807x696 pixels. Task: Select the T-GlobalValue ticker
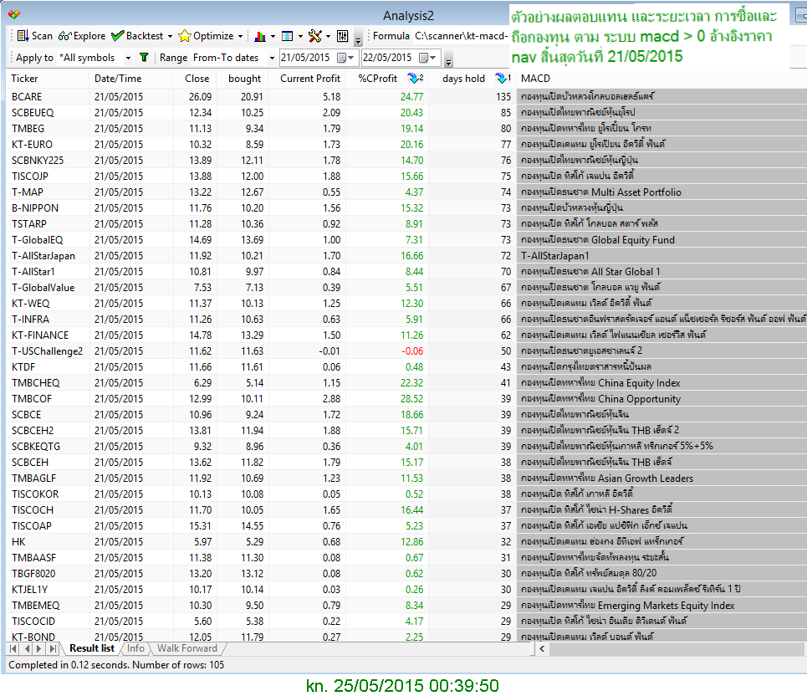tap(43, 287)
